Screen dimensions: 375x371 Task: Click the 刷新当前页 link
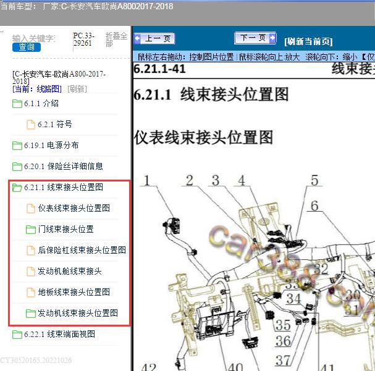click(308, 41)
